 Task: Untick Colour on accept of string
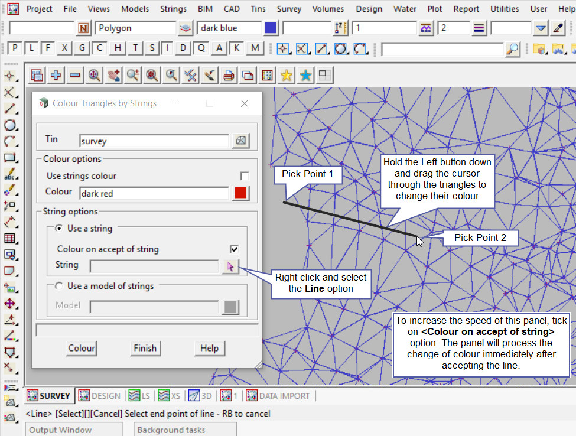click(235, 249)
